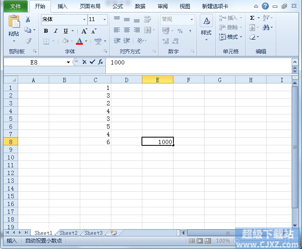
Task: Toggle wrap text icon
Action: click(x=148, y=19)
